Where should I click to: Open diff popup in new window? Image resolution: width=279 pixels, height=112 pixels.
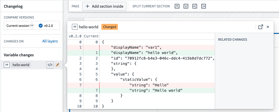point(260,27)
